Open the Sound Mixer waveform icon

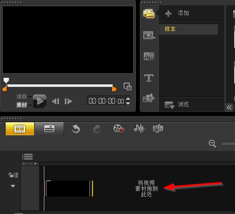(x=139, y=129)
